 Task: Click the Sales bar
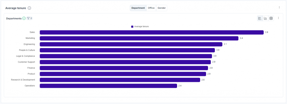152,32
